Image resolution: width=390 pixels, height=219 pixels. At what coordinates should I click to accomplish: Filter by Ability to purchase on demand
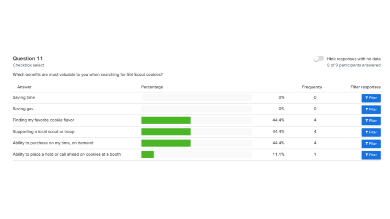[x=371, y=144]
